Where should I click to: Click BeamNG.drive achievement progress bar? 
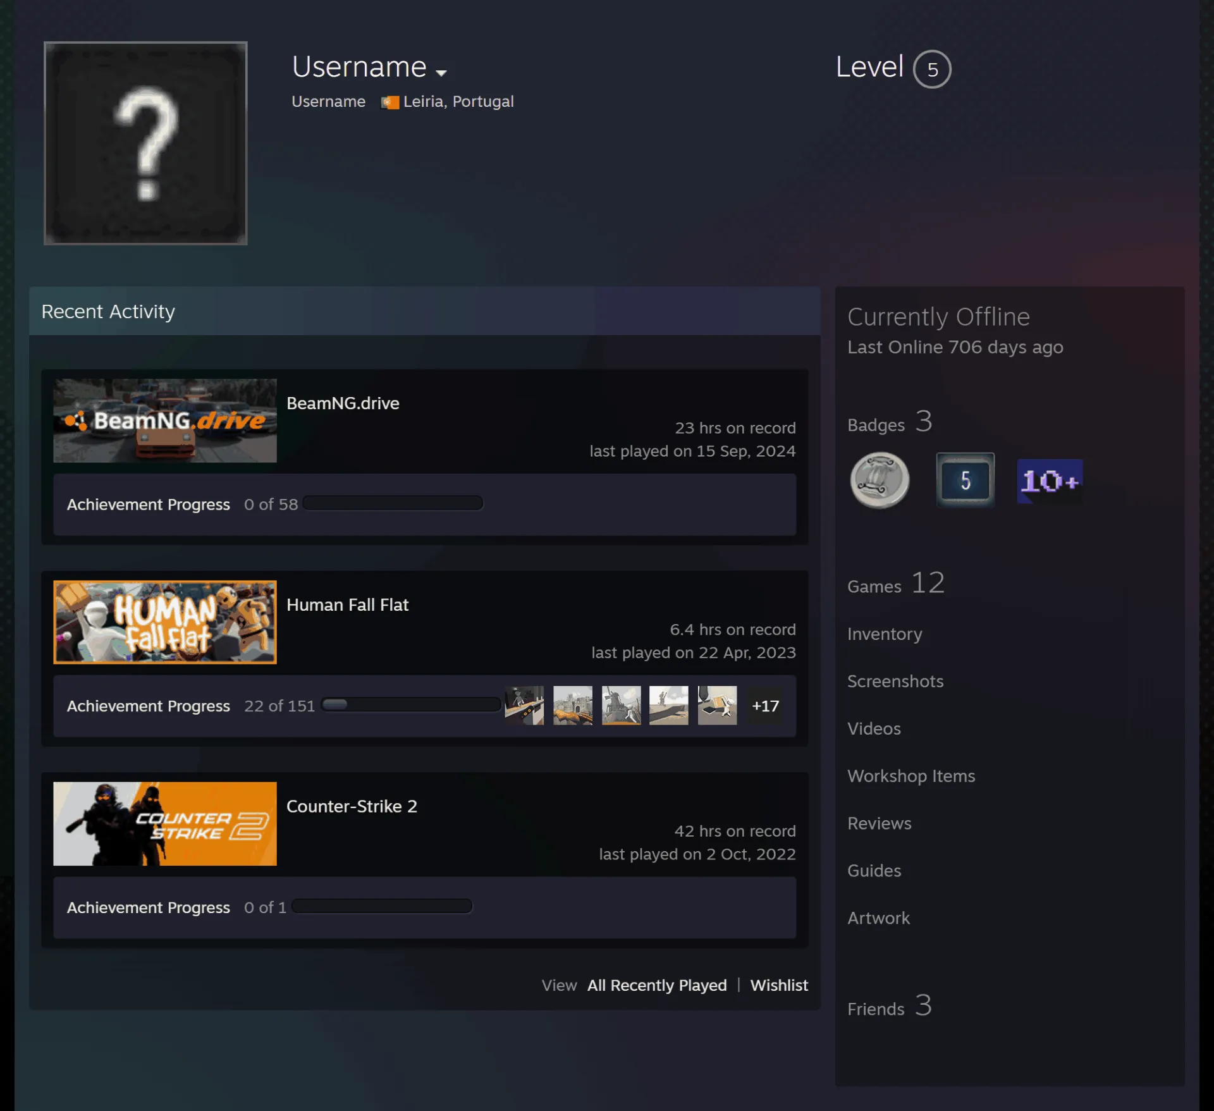point(393,503)
